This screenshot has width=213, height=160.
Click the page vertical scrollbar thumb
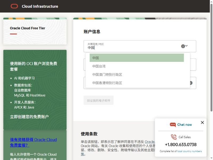coord(211,57)
